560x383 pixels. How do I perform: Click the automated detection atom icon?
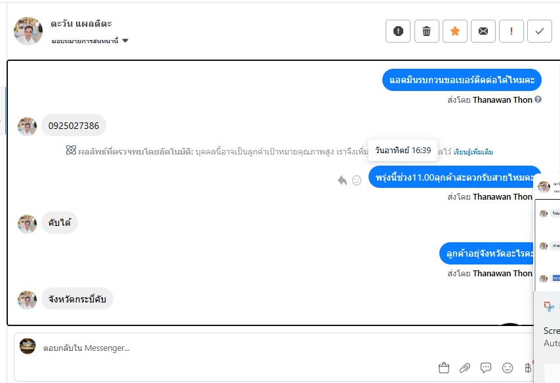click(x=71, y=151)
